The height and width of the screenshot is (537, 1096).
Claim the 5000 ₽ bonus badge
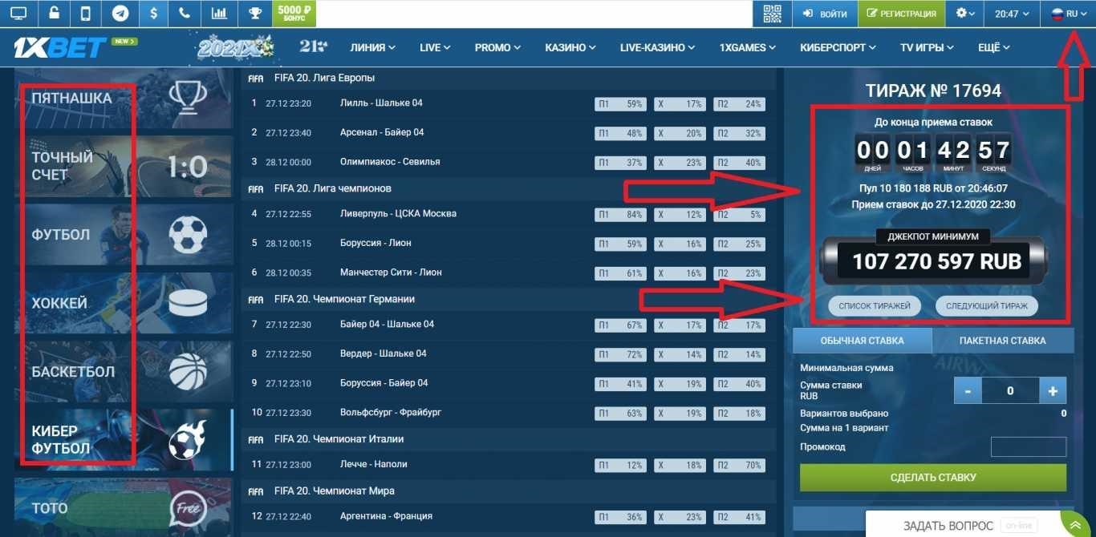(x=294, y=14)
